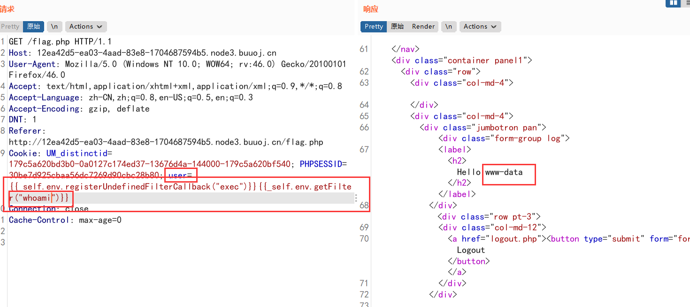Screen dimensions: 690x307
Task: Click response line number 61
Action: click(364, 49)
